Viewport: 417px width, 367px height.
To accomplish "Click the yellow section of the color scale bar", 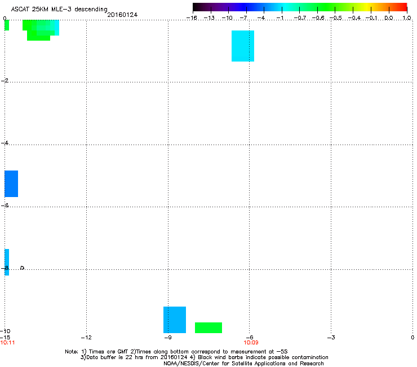I will 367,7.
